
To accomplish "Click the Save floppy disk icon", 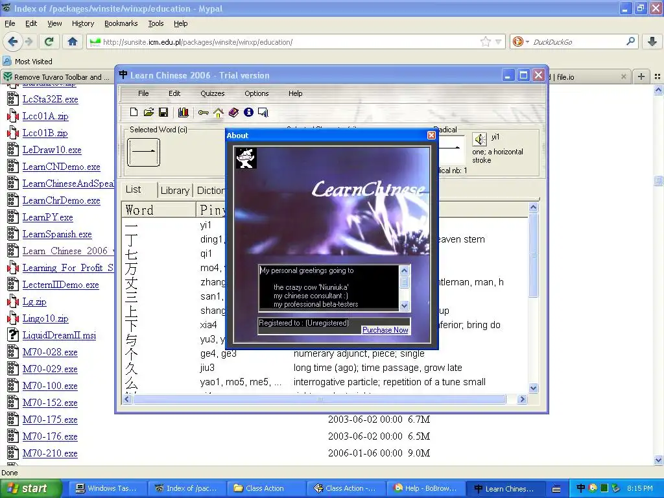I will click(163, 112).
